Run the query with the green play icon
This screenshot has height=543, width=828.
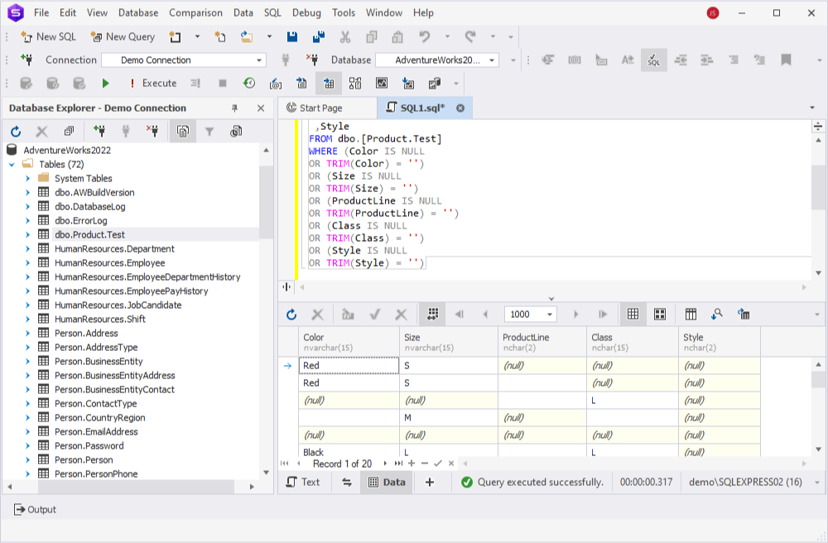pos(106,83)
